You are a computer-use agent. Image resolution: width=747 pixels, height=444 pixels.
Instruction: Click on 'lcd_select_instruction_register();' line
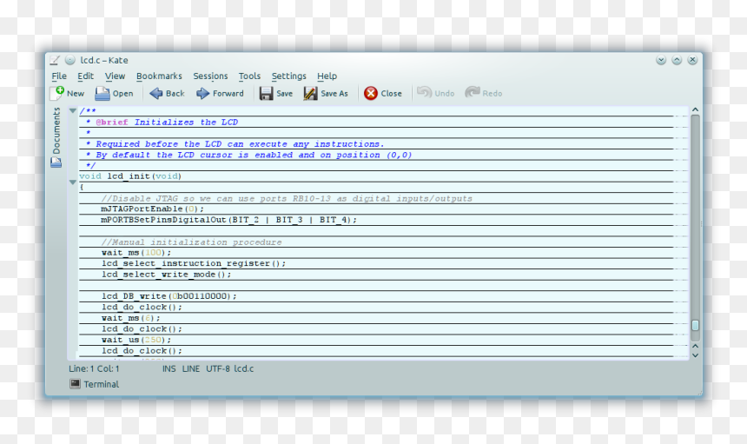coord(194,263)
